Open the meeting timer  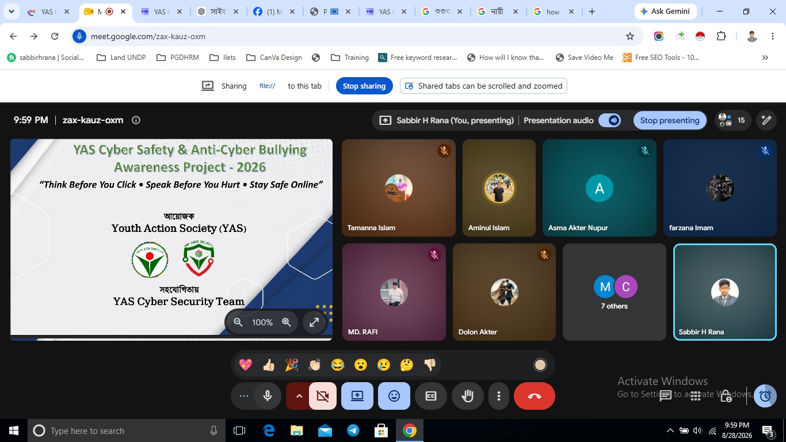(x=765, y=396)
